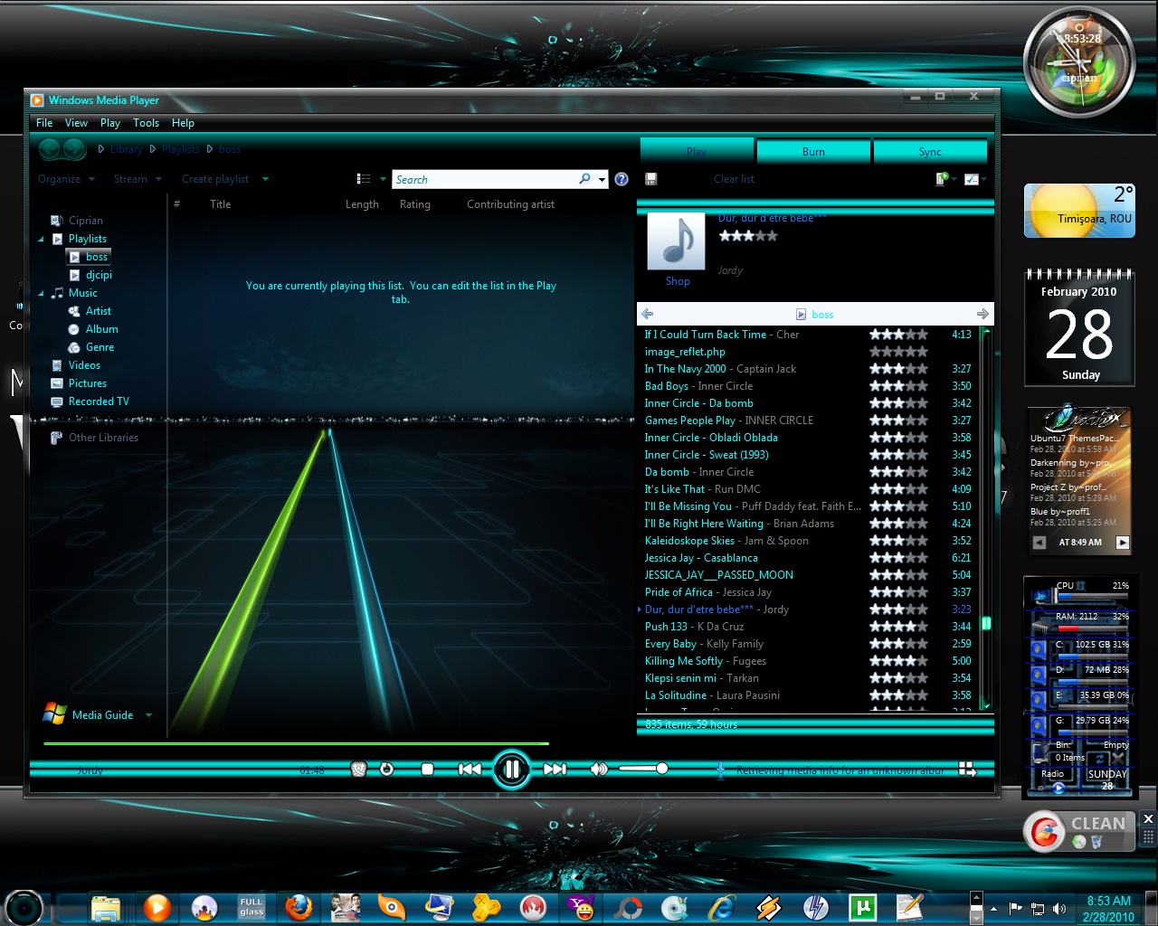Open the list options checkmark icon
Screen dimensions: 1158x926
(972, 179)
